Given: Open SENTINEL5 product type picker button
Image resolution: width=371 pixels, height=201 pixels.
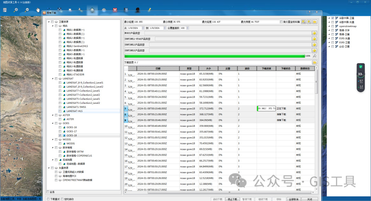Looking at the screenshot, I should (314, 51).
